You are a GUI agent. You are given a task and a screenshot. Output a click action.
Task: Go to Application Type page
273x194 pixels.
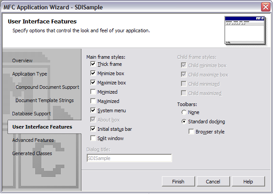[x=30, y=74]
